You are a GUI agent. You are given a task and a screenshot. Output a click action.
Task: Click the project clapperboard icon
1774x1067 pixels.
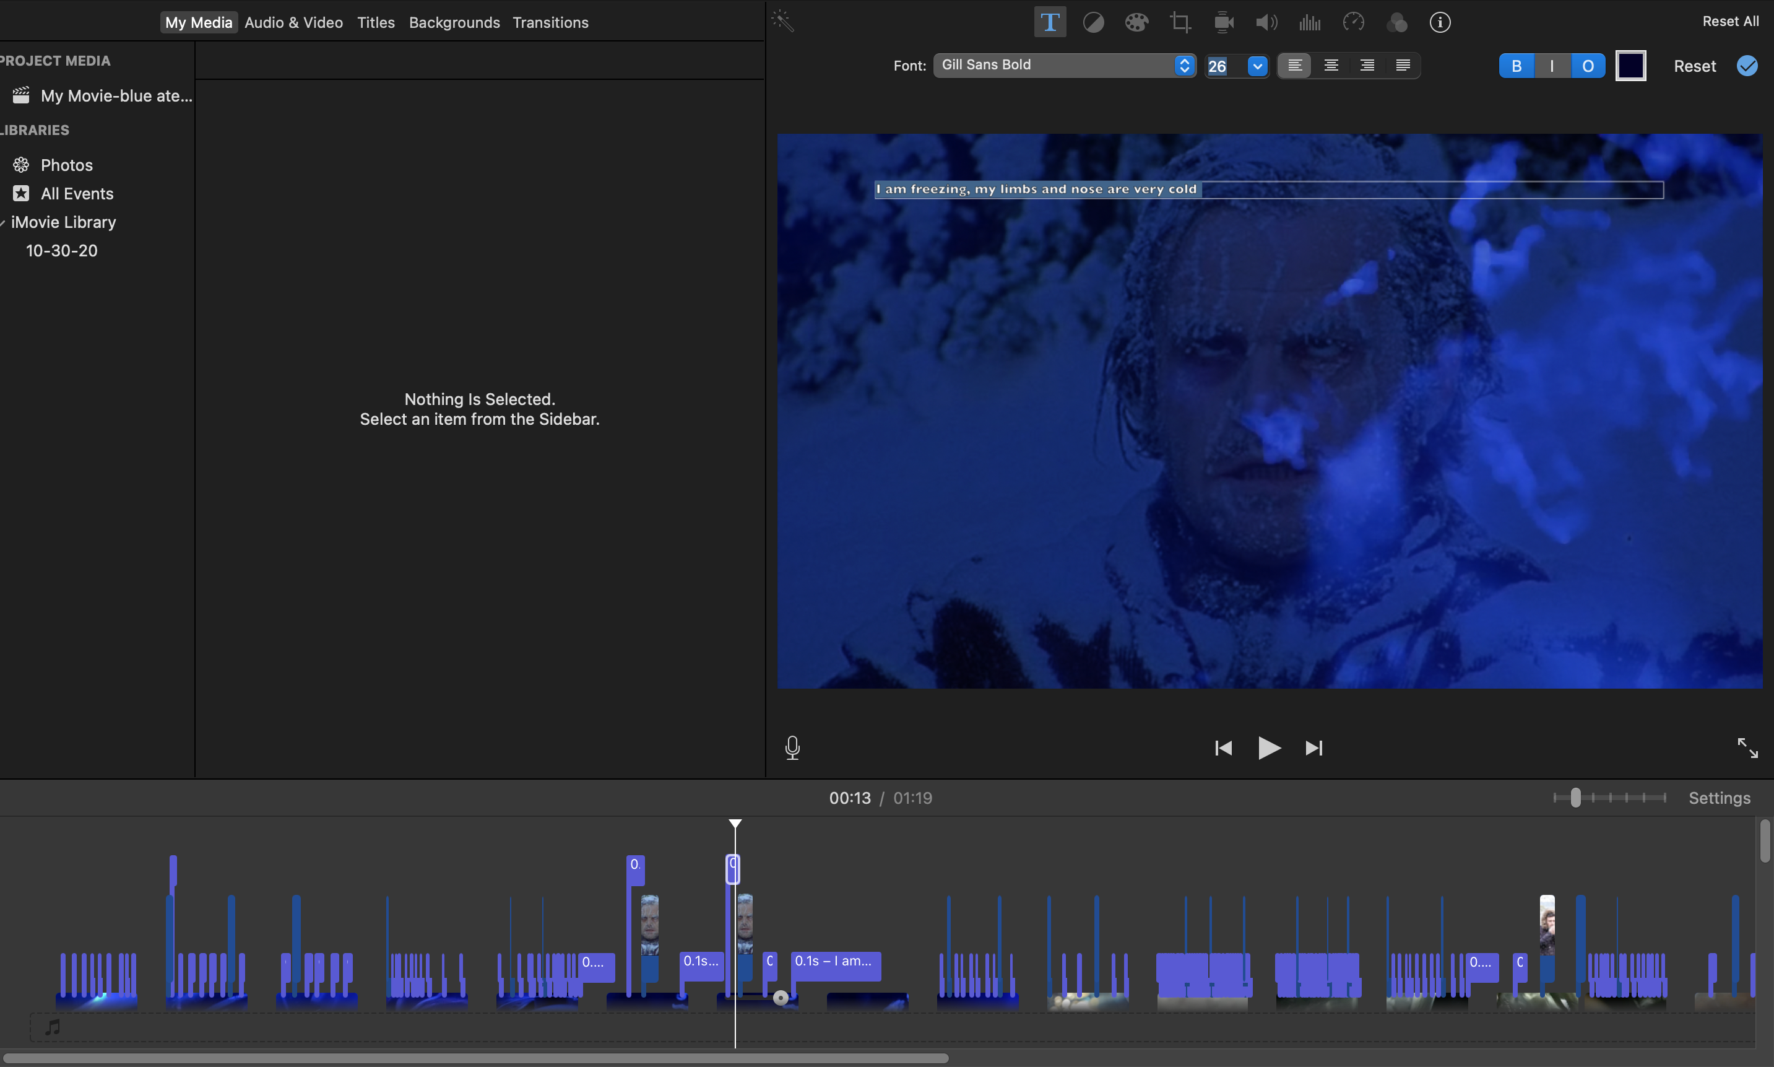tap(21, 95)
